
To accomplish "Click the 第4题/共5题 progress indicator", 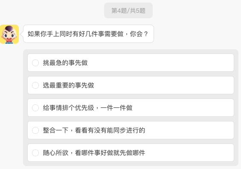I will (128, 11).
